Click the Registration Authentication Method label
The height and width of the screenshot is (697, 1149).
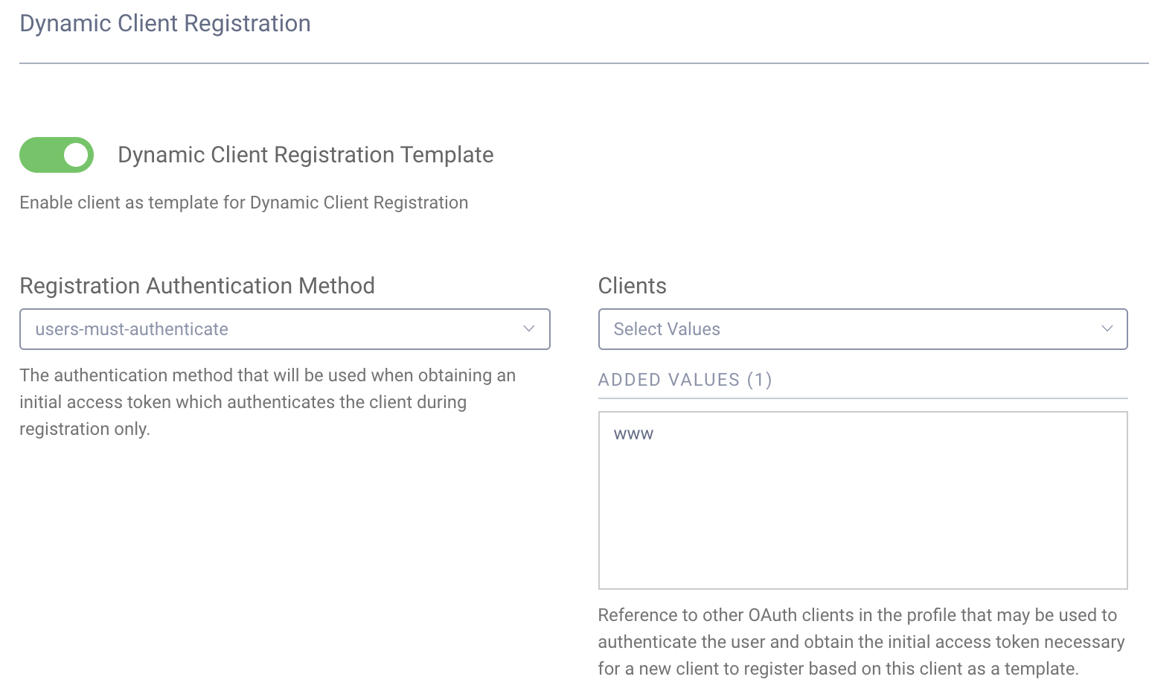point(196,285)
